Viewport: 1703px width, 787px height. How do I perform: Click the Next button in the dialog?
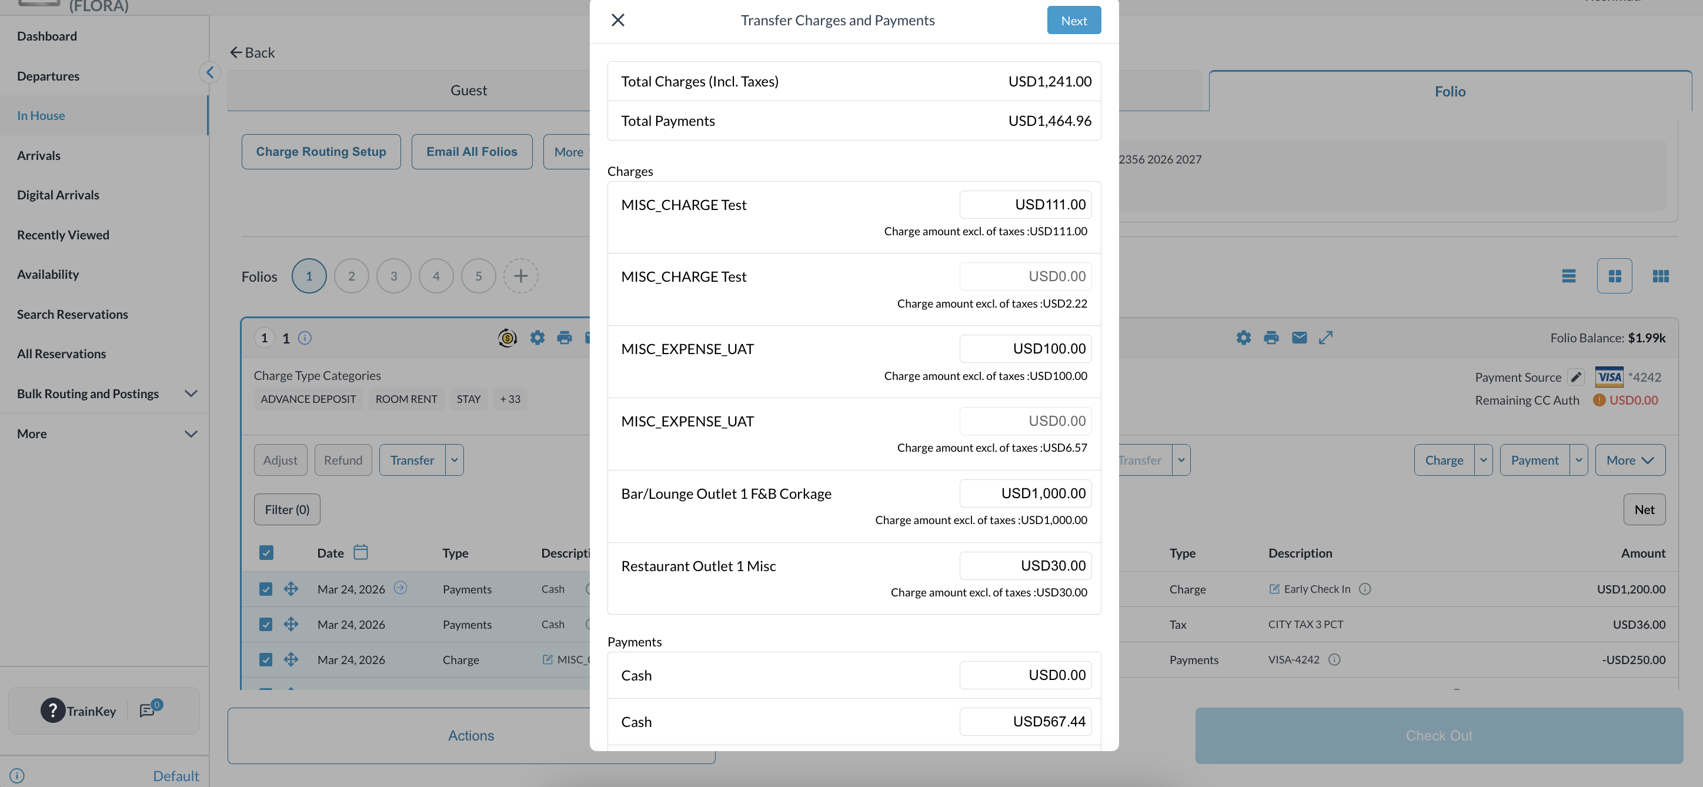pyautogui.click(x=1073, y=21)
